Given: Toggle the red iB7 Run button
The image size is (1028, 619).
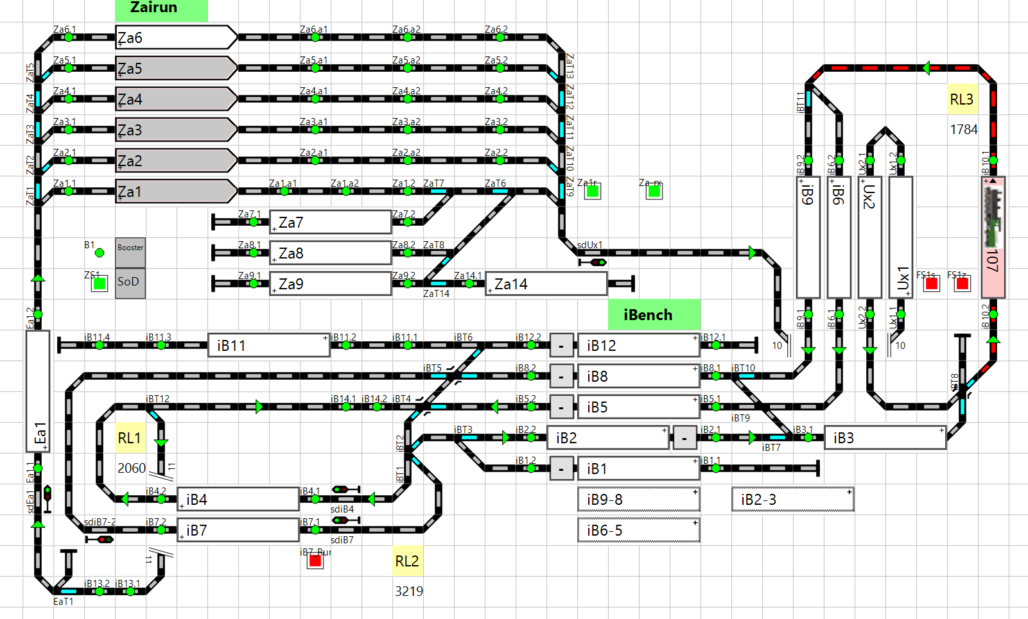Looking at the screenshot, I should coord(315,561).
